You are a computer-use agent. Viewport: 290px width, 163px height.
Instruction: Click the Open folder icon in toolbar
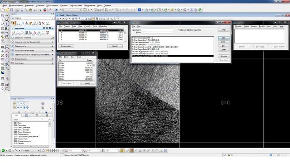tap(7, 10)
